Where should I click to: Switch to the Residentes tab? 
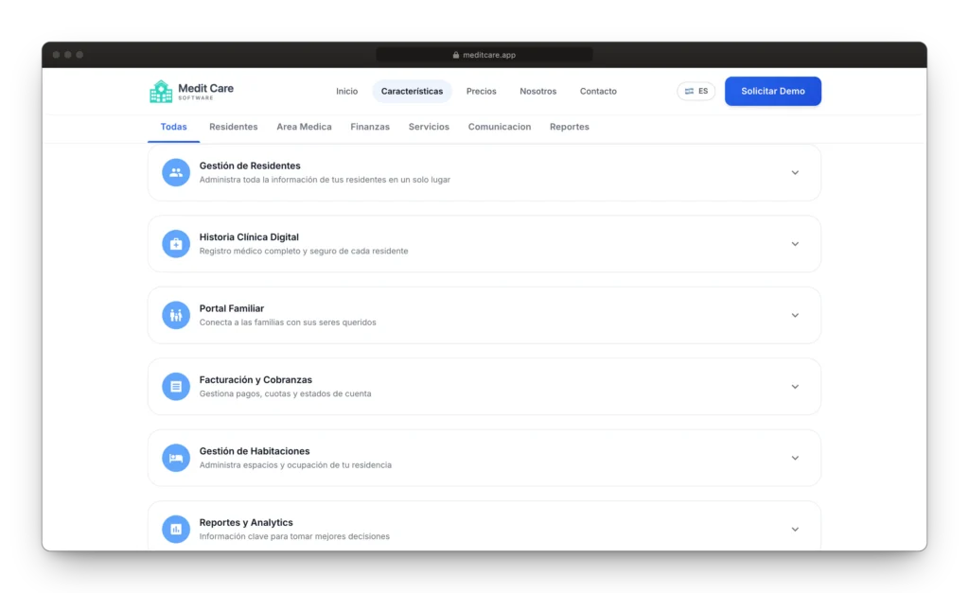coord(234,127)
